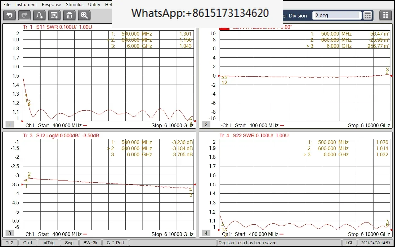Click the IntTrig trigger status button

(48, 243)
